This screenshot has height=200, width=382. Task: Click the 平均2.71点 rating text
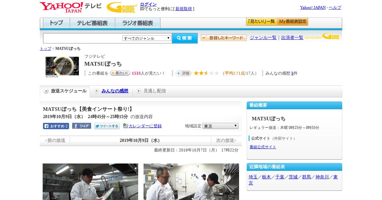click(x=235, y=73)
